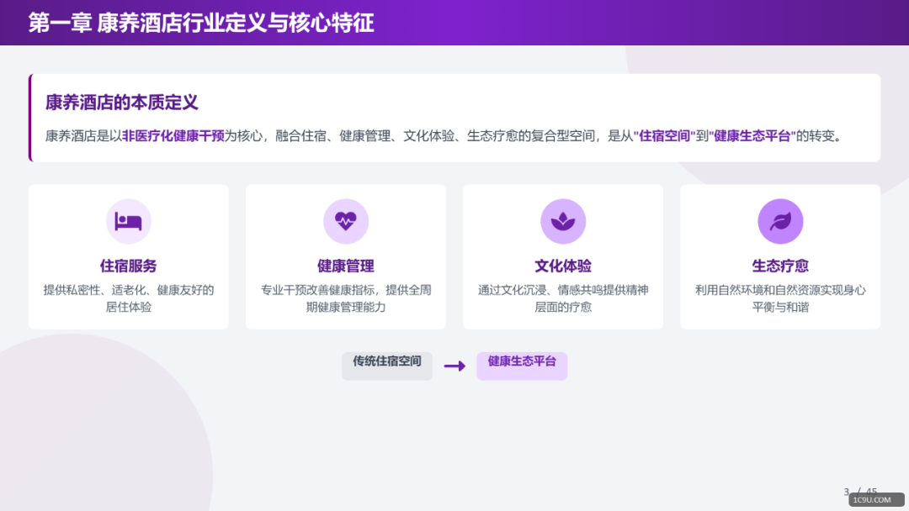This screenshot has height=511, width=909.
Task: Click the purple left border of the definition box
Action: coord(29,118)
